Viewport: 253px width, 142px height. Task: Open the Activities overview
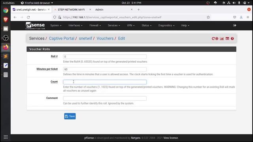9,3
